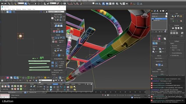Collapse the Quick Transform rollout
This screenshot has height=104, width=186.
58,14
